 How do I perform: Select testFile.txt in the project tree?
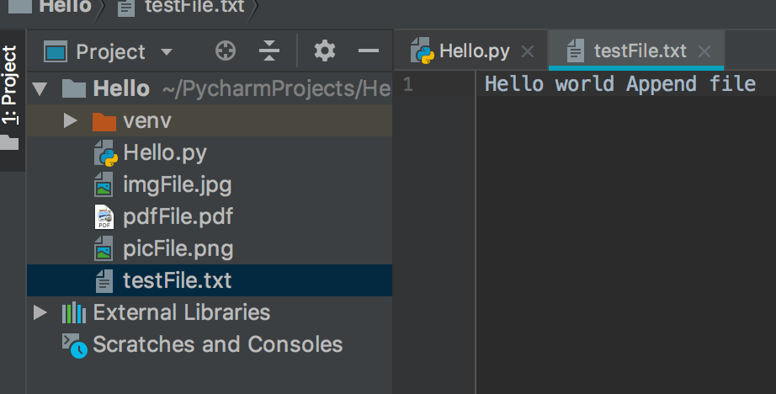pos(210,280)
